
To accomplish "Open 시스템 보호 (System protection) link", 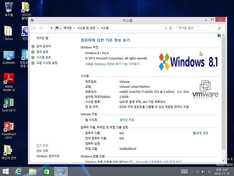I will [x=44, y=57].
